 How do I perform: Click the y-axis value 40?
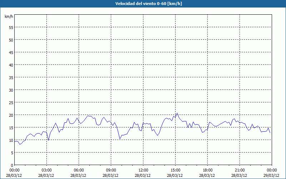pos(11,65)
